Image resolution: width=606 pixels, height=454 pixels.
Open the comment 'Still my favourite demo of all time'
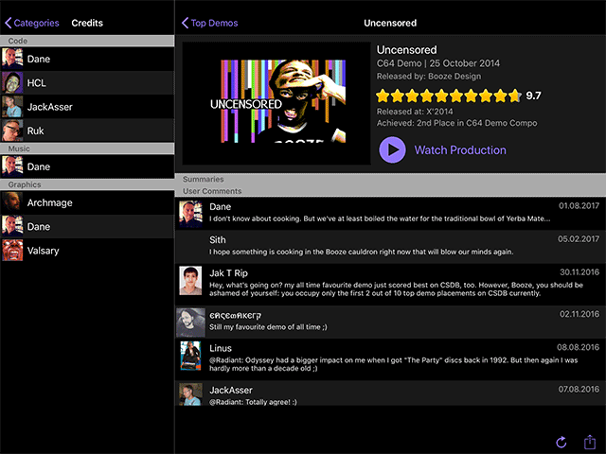390,322
